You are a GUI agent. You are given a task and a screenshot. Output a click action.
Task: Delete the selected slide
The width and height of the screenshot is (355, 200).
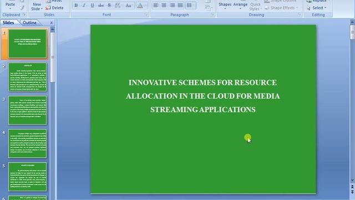point(54,8)
